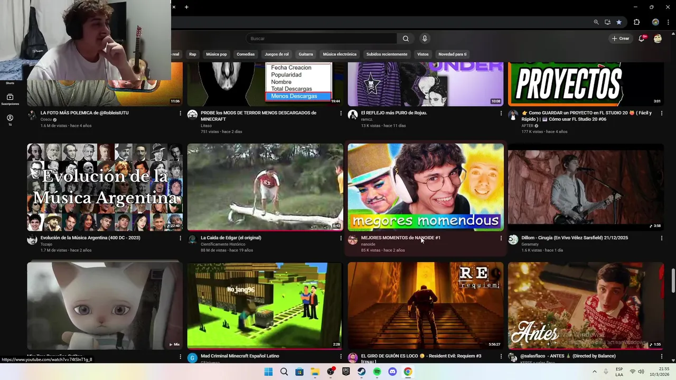This screenshot has height=380, width=676.
Task: Open ramcz. channel avatar
Action: click(x=353, y=115)
